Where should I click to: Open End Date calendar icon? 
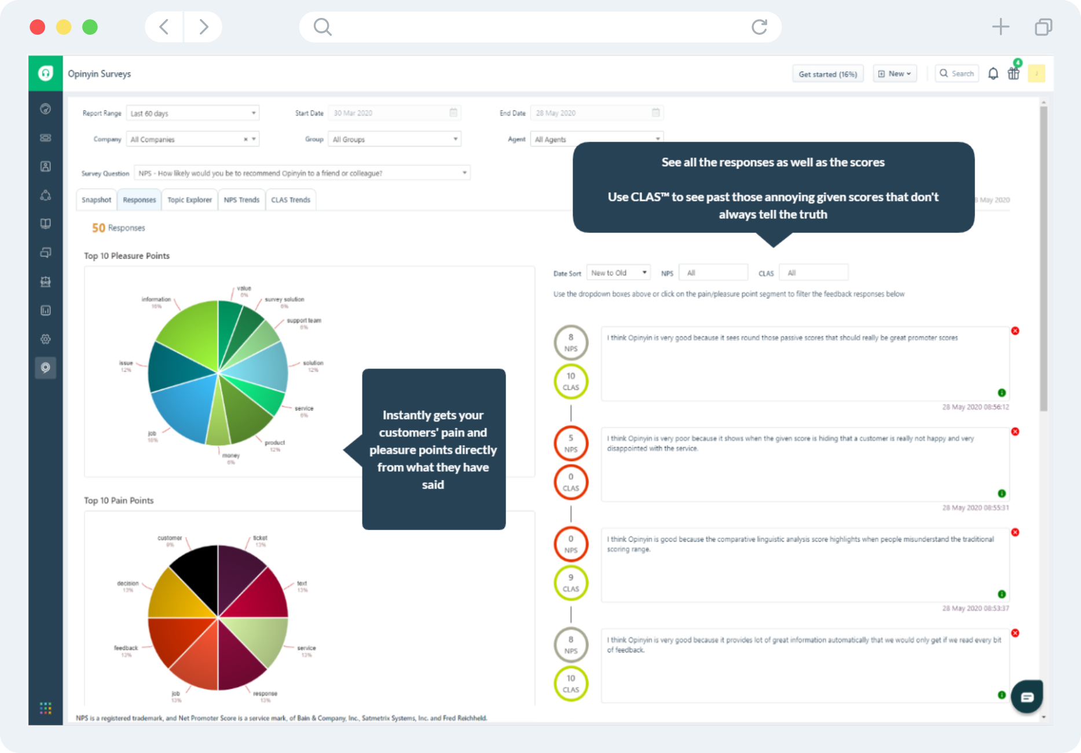tap(655, 112)
